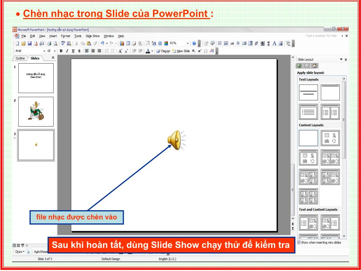This screenshot has height=271, width=361.
Task: Start slide show from the view buttons
Action: [23, 246]
